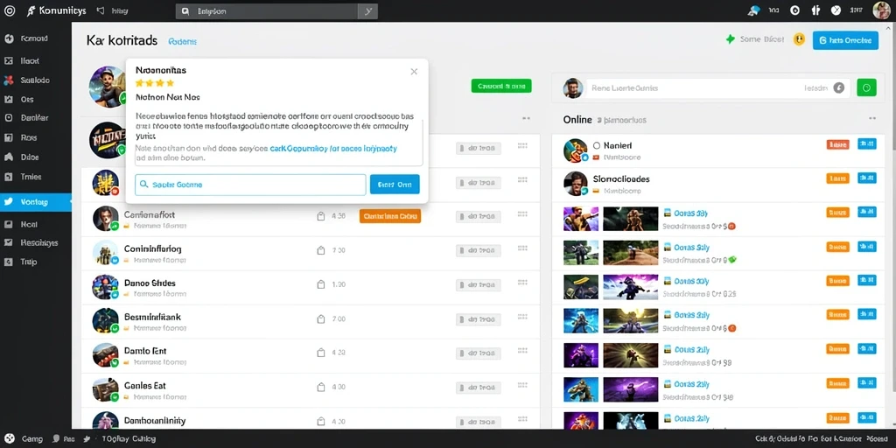Open the user avatar in top right corner

882,10
